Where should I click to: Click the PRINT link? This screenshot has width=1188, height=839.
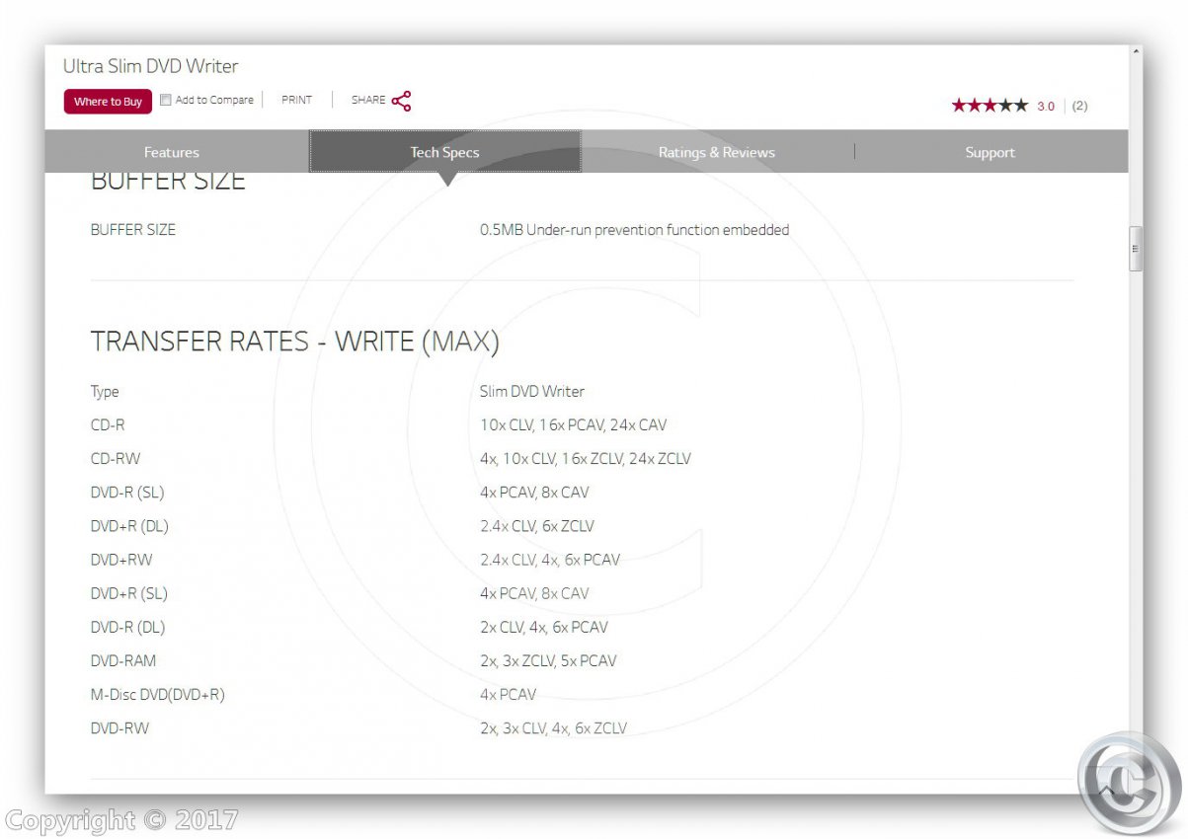(x=296, y=100)
